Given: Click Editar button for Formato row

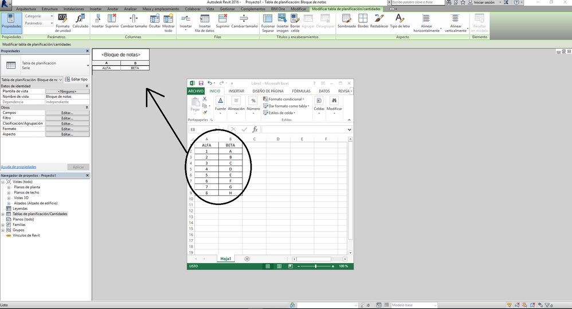Looking at the screenshot, I should click(67, 129).
